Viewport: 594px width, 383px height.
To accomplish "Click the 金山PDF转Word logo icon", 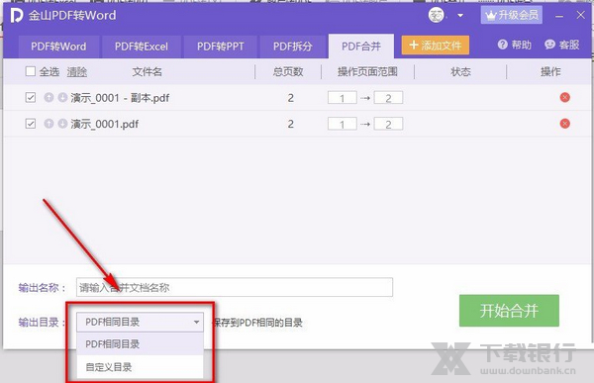I will point(17,16).
